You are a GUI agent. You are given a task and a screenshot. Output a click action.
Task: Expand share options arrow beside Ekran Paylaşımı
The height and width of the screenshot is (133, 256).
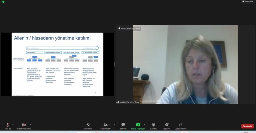click(145, 125)
